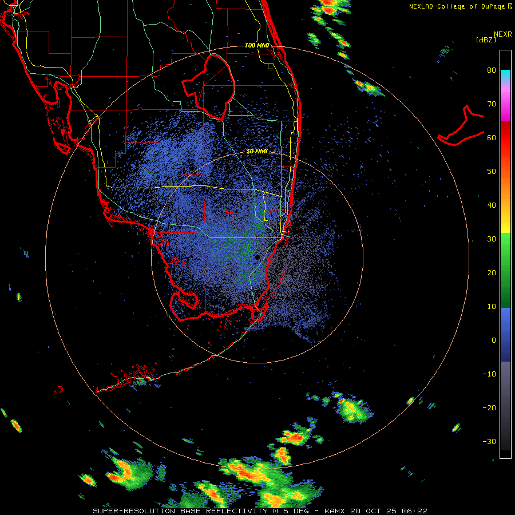Click the NEXLAB-College of DuPage credit text
The width and height of the screenshot is (515, 515).
point(457,6)
